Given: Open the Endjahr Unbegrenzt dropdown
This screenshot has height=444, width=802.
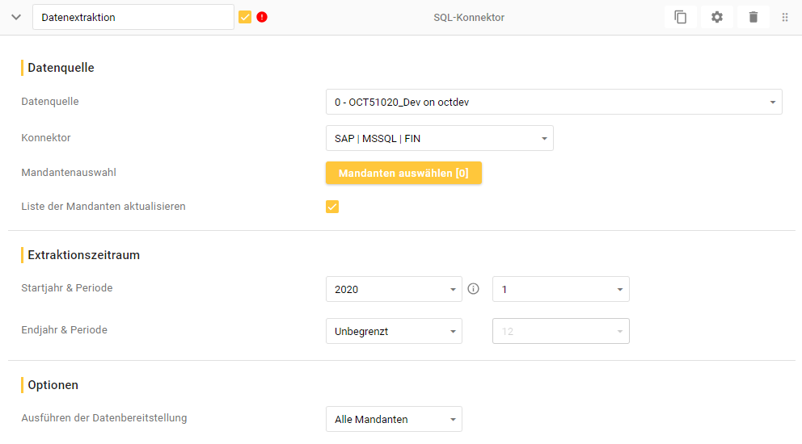Looking at the screenshot, I should click(x=394, y=331).
